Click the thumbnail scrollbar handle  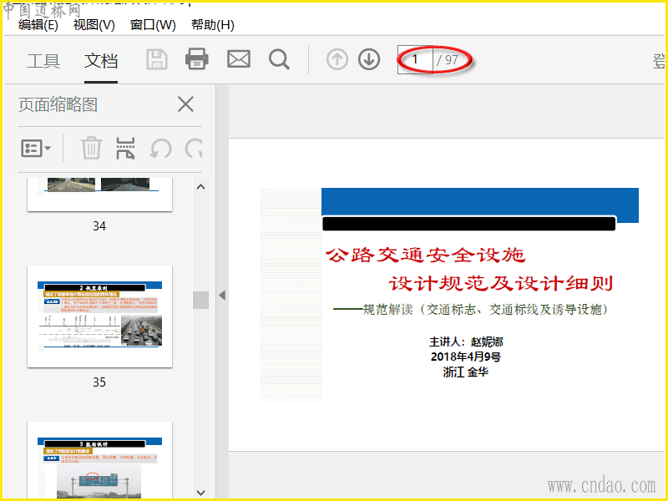tap(200, 300)
